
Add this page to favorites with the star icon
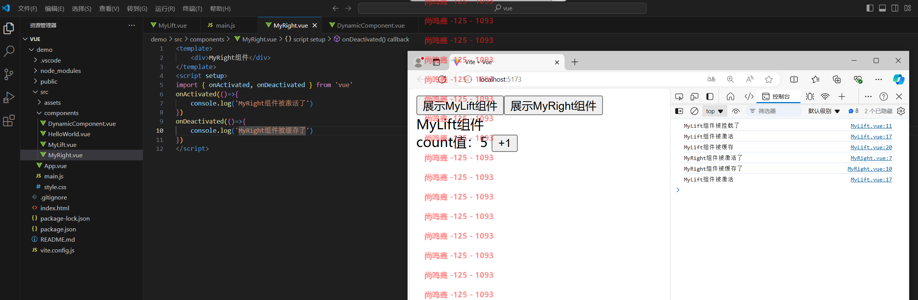pyautogui.click(x=769, y=79)
